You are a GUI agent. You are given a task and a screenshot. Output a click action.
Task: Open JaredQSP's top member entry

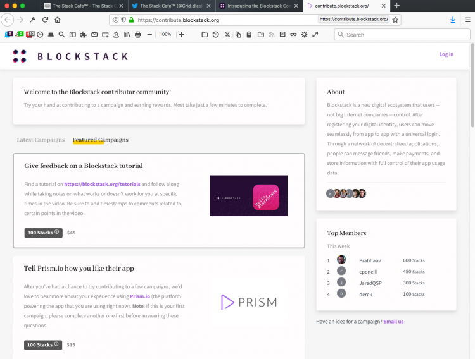(370, 283)
